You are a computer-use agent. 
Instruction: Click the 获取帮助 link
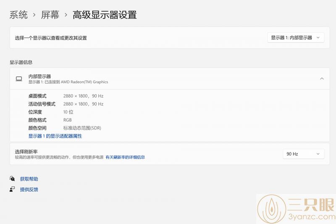point(29,179)
